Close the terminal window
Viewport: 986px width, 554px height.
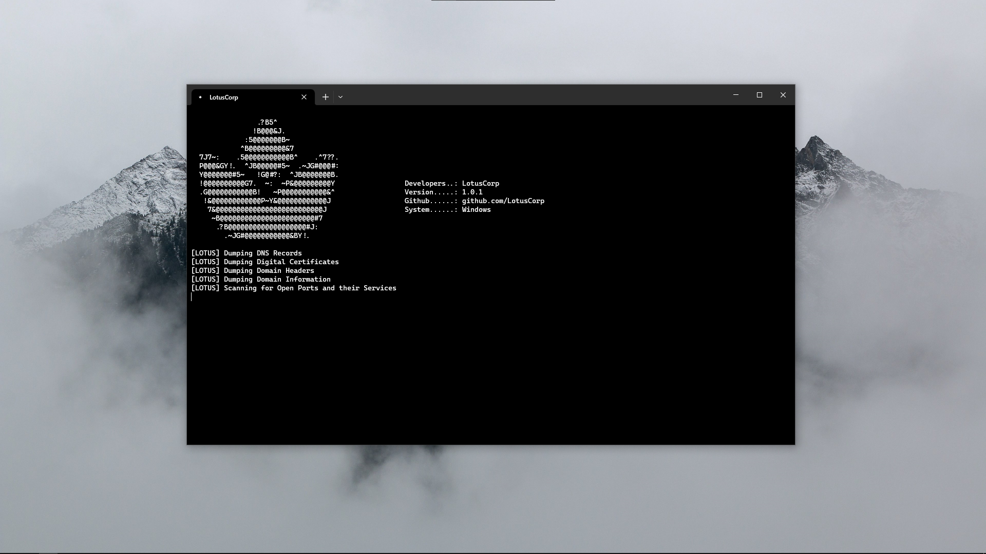[x=783, y=95]
